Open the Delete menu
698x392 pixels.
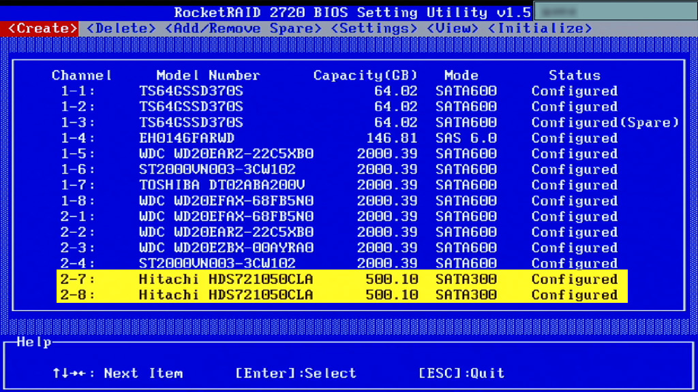121,29
